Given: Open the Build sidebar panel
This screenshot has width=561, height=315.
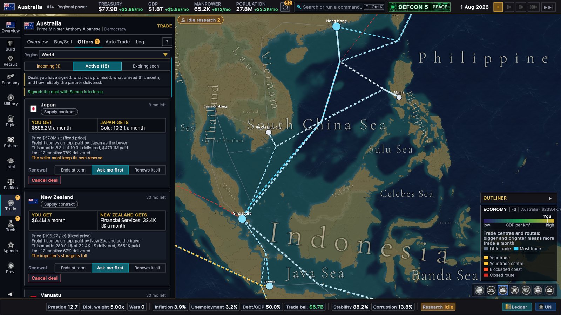Looking at the screenshot, I should click(11, 45).
